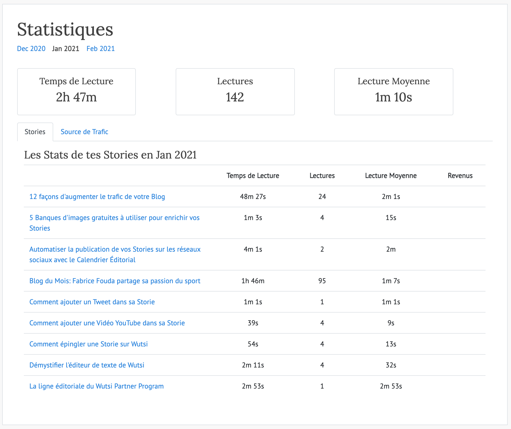Select the Stories tab
Image resolution: width=511 pixels, height=429 pixels.
pos(35,132)
